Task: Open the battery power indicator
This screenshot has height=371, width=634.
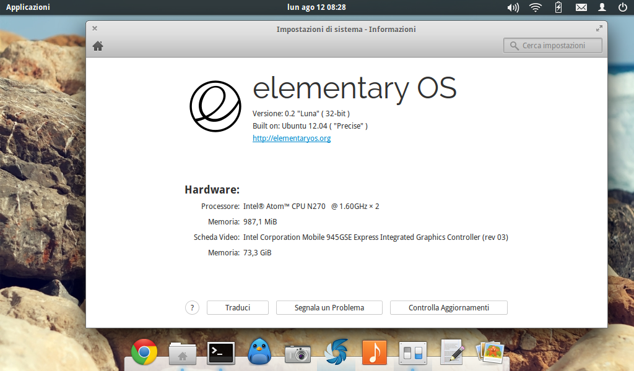Action: (558, 7)
